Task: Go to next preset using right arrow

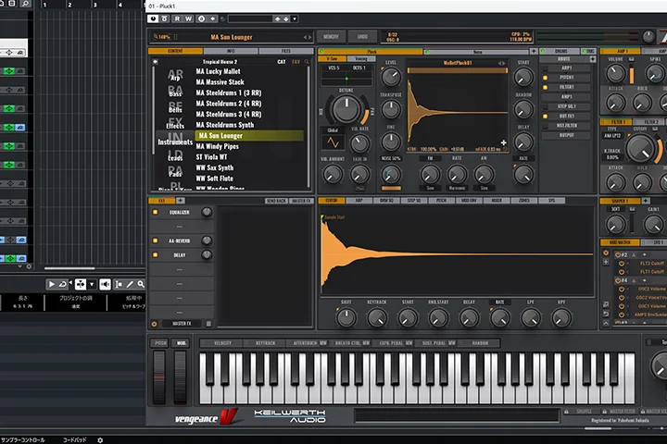Action: (310, 37)
